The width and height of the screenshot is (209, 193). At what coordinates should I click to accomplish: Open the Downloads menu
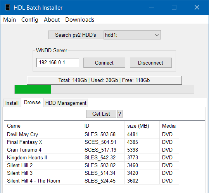[80, 20]
